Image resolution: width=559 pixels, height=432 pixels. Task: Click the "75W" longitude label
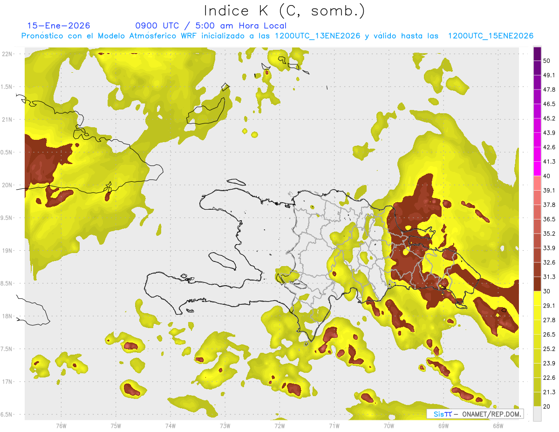[x=116, y=426]
